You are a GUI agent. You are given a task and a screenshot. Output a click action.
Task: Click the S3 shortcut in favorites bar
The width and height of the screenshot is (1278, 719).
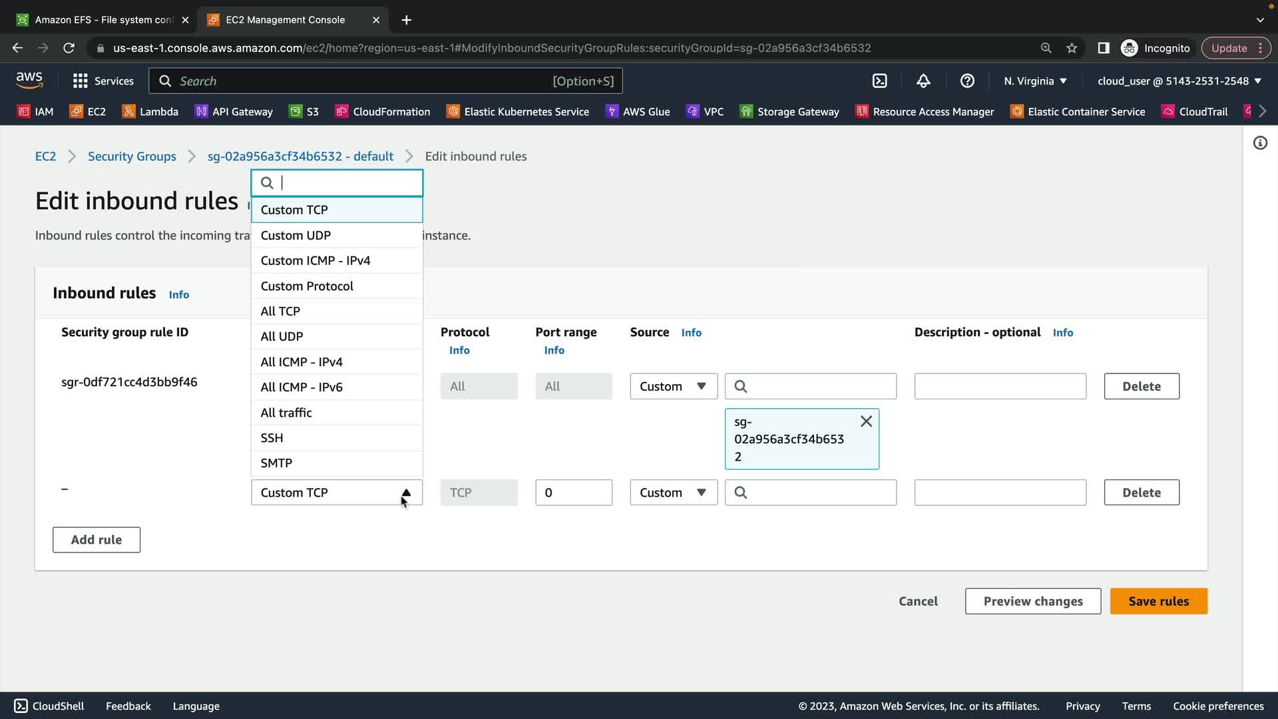click(x=304, y=111)
